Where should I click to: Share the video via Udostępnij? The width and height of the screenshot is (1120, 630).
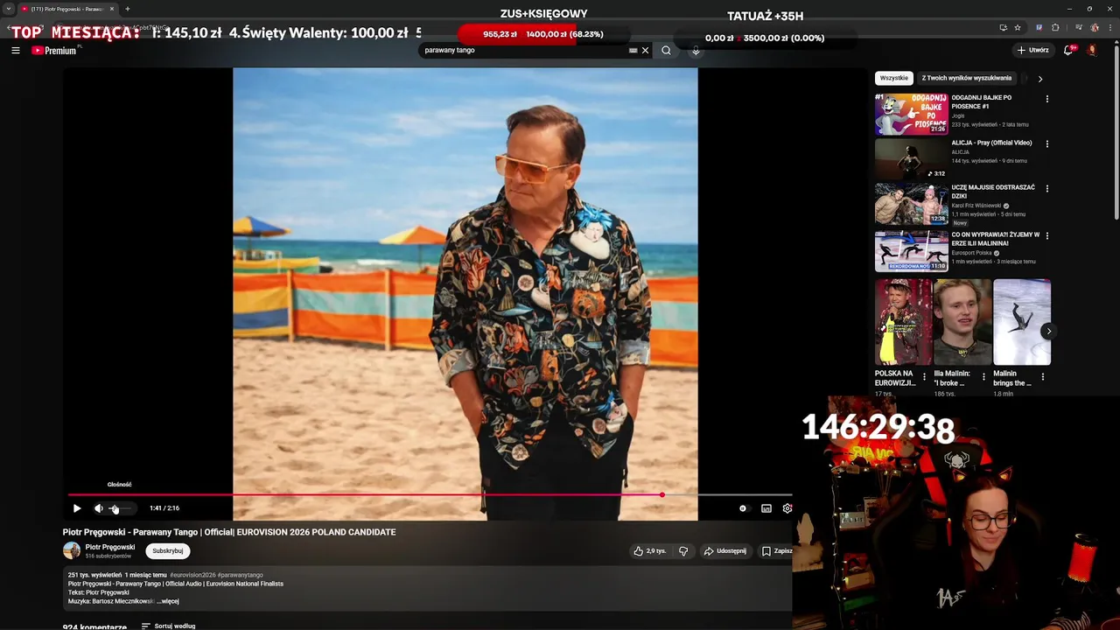(726, 551)
